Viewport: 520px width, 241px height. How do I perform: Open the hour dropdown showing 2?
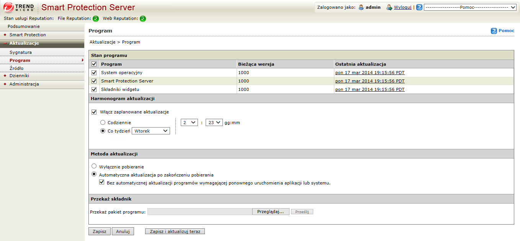pyautogui.click(x=189, y=123)
